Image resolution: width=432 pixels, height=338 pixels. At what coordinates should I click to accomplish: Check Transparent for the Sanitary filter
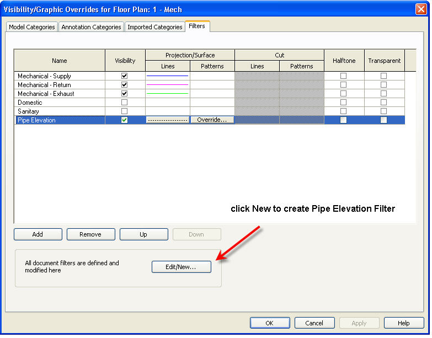tap(383, 111)
